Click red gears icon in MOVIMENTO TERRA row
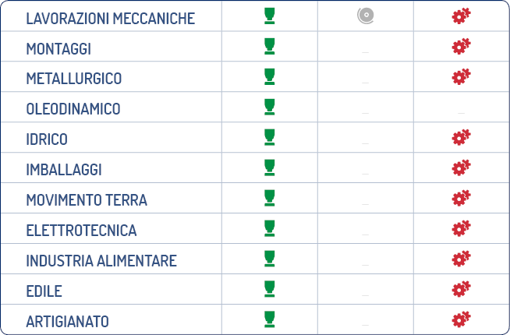The image size is (510, 335). (461, 198)
